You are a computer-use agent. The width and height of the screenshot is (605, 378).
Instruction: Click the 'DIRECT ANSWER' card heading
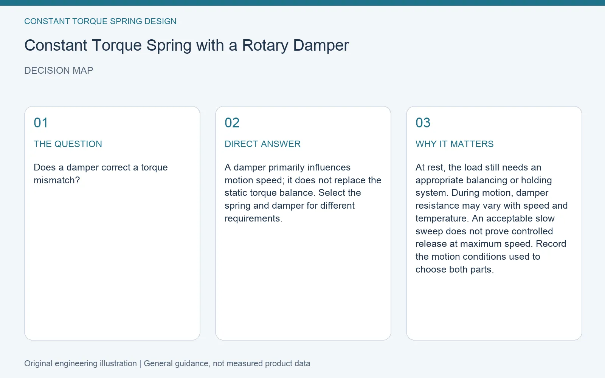click(x=262, y=144)
